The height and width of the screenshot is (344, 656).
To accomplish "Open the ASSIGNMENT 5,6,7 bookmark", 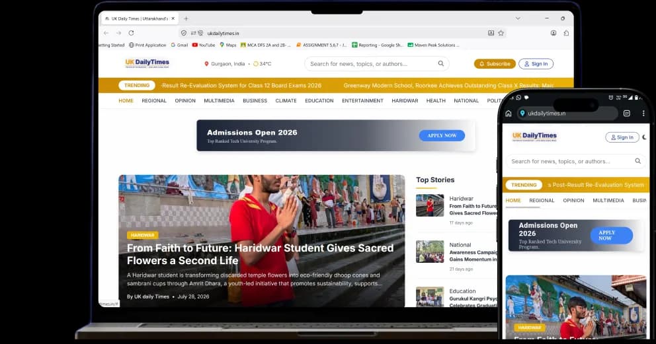I will (x=321, y=45).
